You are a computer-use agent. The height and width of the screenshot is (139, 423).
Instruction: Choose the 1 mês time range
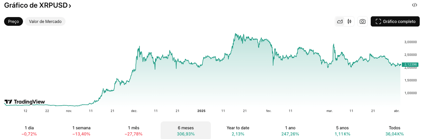point(134,131)
